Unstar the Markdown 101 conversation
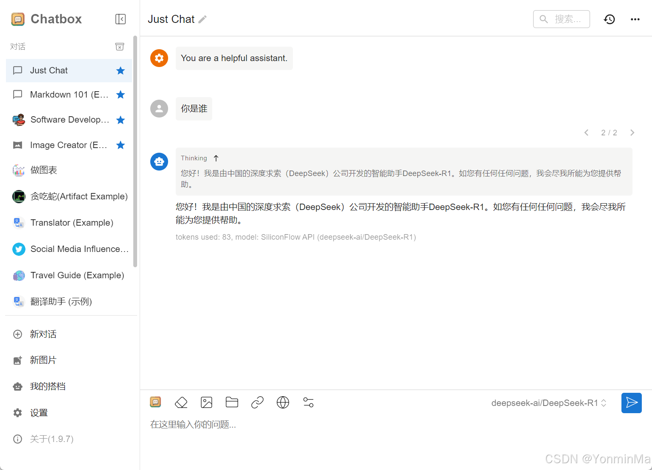This screenshot has height=470, width=652. click(x=120, y=95)
